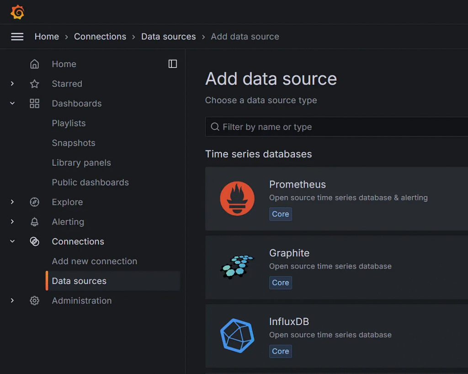Open Dashboards in the sidebar menu
468x374 pixels.
click(77, 104)
